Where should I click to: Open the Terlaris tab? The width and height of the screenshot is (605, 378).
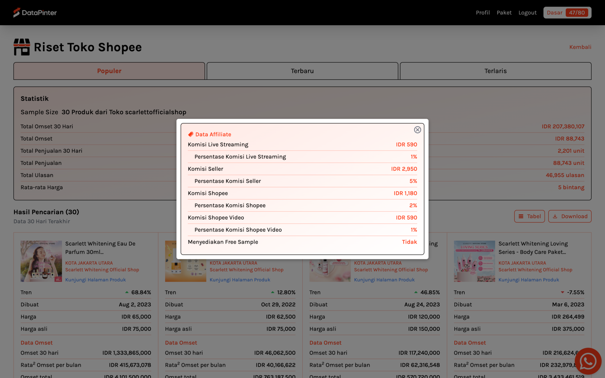tap(495, 71)
